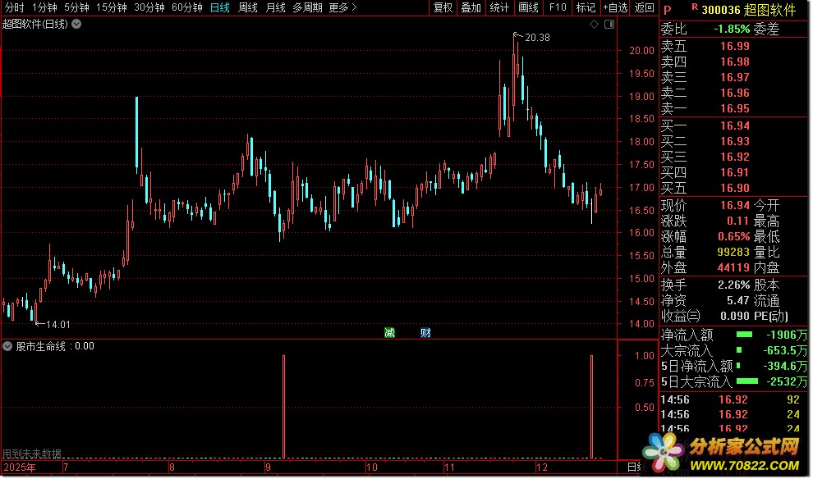Click the 14.01 low price label
Viewport: 813px width, 479px height.
point(57,325)
